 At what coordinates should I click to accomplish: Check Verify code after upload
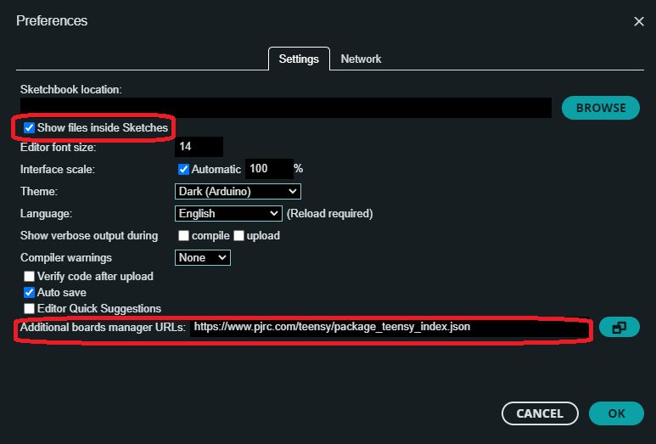click(x=29, y=276)
